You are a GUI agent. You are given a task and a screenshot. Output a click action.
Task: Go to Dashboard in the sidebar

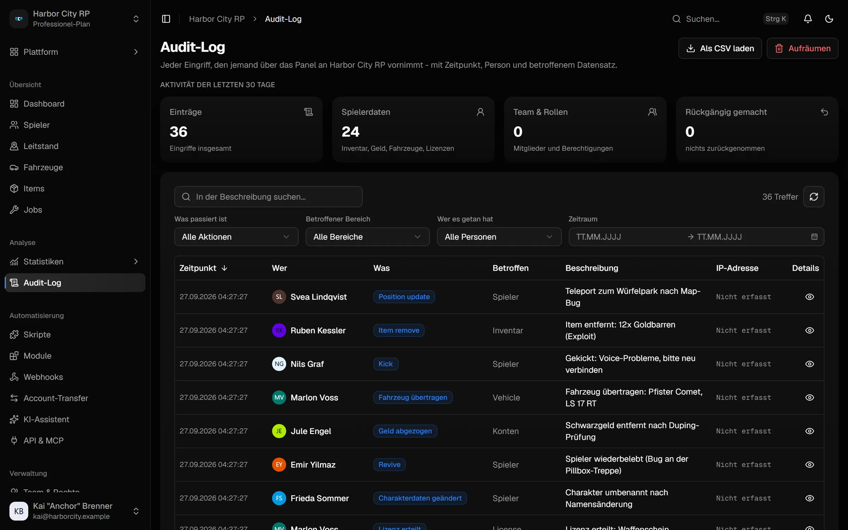(x=75, y=104)
